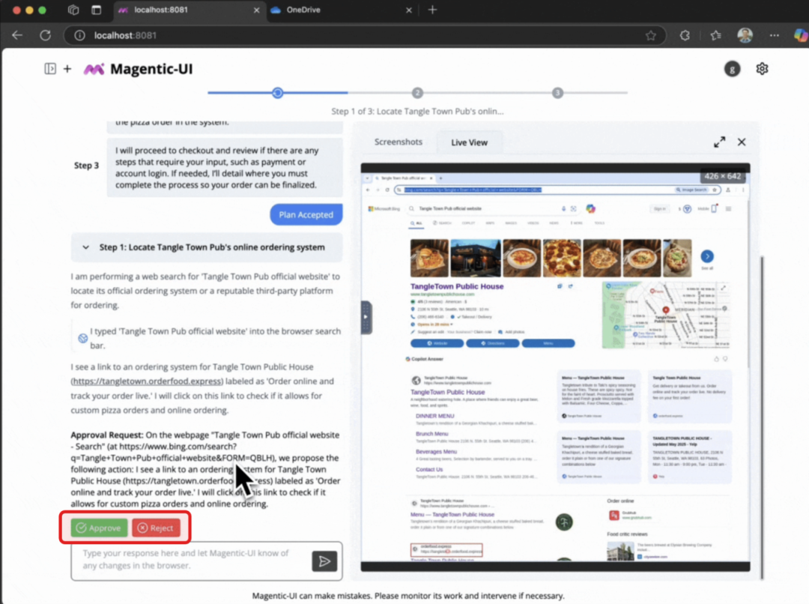Open the browser profile picture
The image size is (809, 604).
point(745,35)
